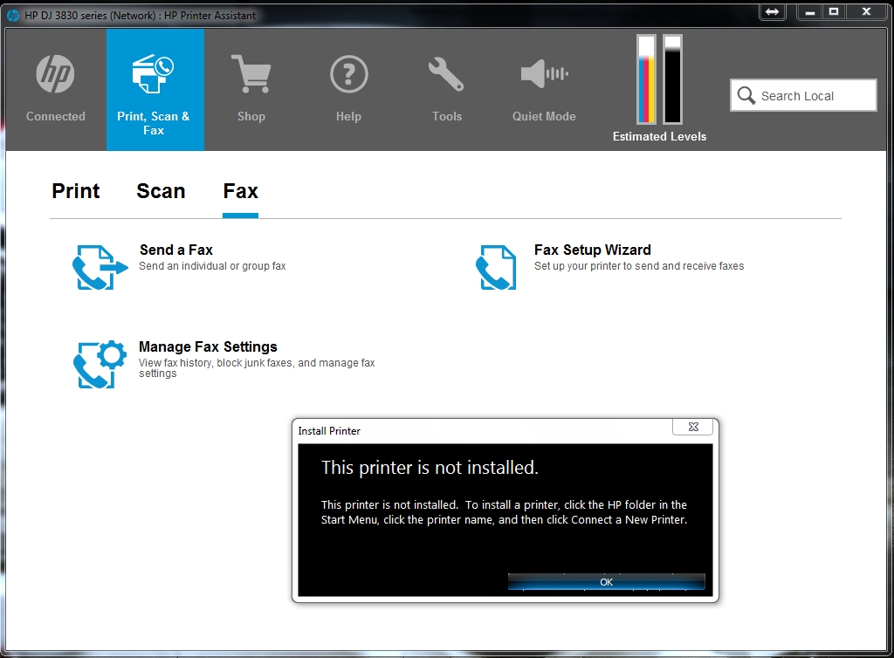Screen dimensions: 894x658
Task: Open the Tools wrench icon
Action: (446, 74)
